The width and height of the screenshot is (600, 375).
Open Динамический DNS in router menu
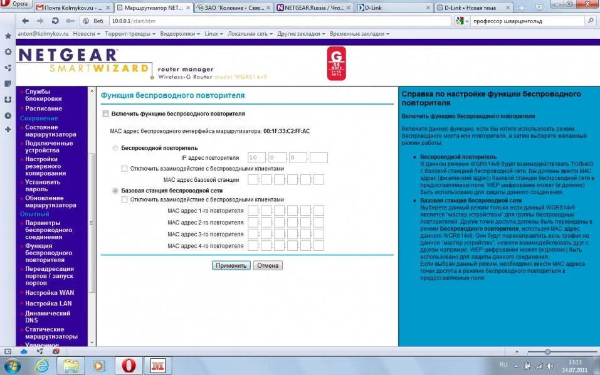pyautogui.click(x=48, y=317)
